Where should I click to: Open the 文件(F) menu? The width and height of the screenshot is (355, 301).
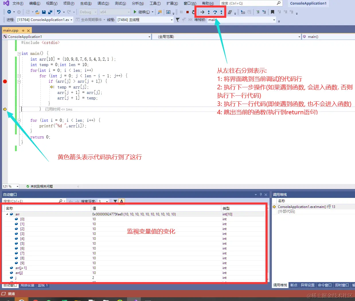click(18, 3)
